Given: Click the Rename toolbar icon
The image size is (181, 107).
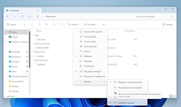Looking at the screenshot, I should pyautogui.click(x=47, y=24).
